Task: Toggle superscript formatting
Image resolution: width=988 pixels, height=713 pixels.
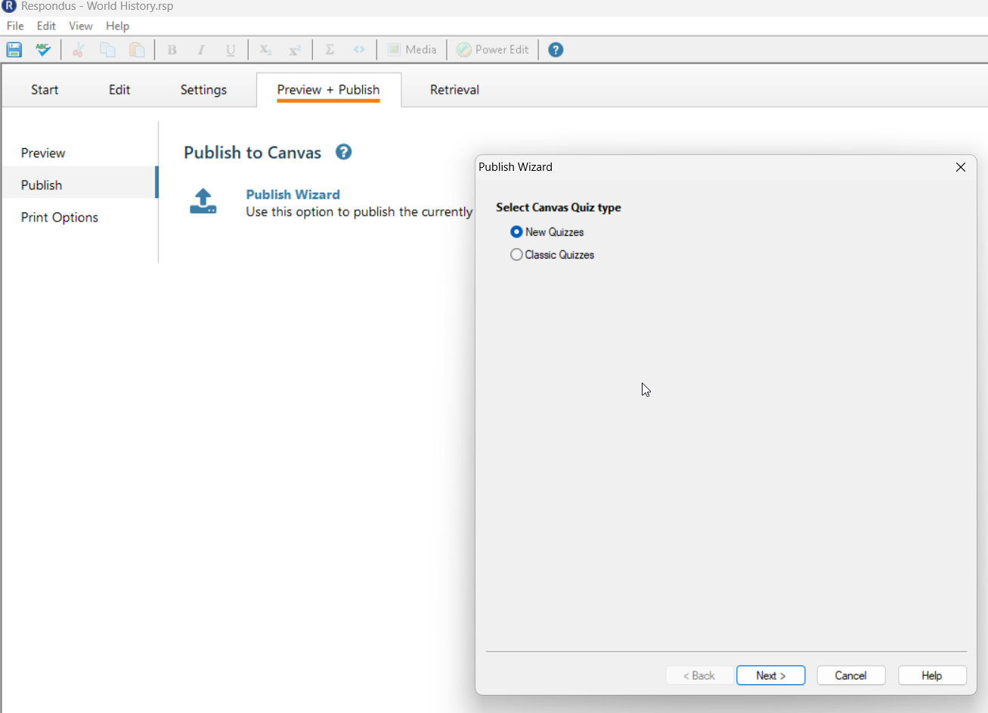Action: 295,49
